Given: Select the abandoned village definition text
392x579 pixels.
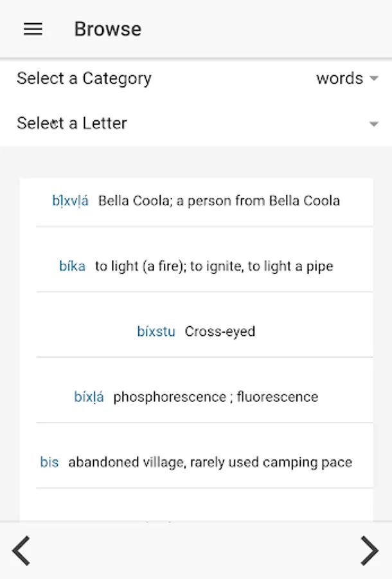Looking at the screenshot, I should (x=210, y=463).
